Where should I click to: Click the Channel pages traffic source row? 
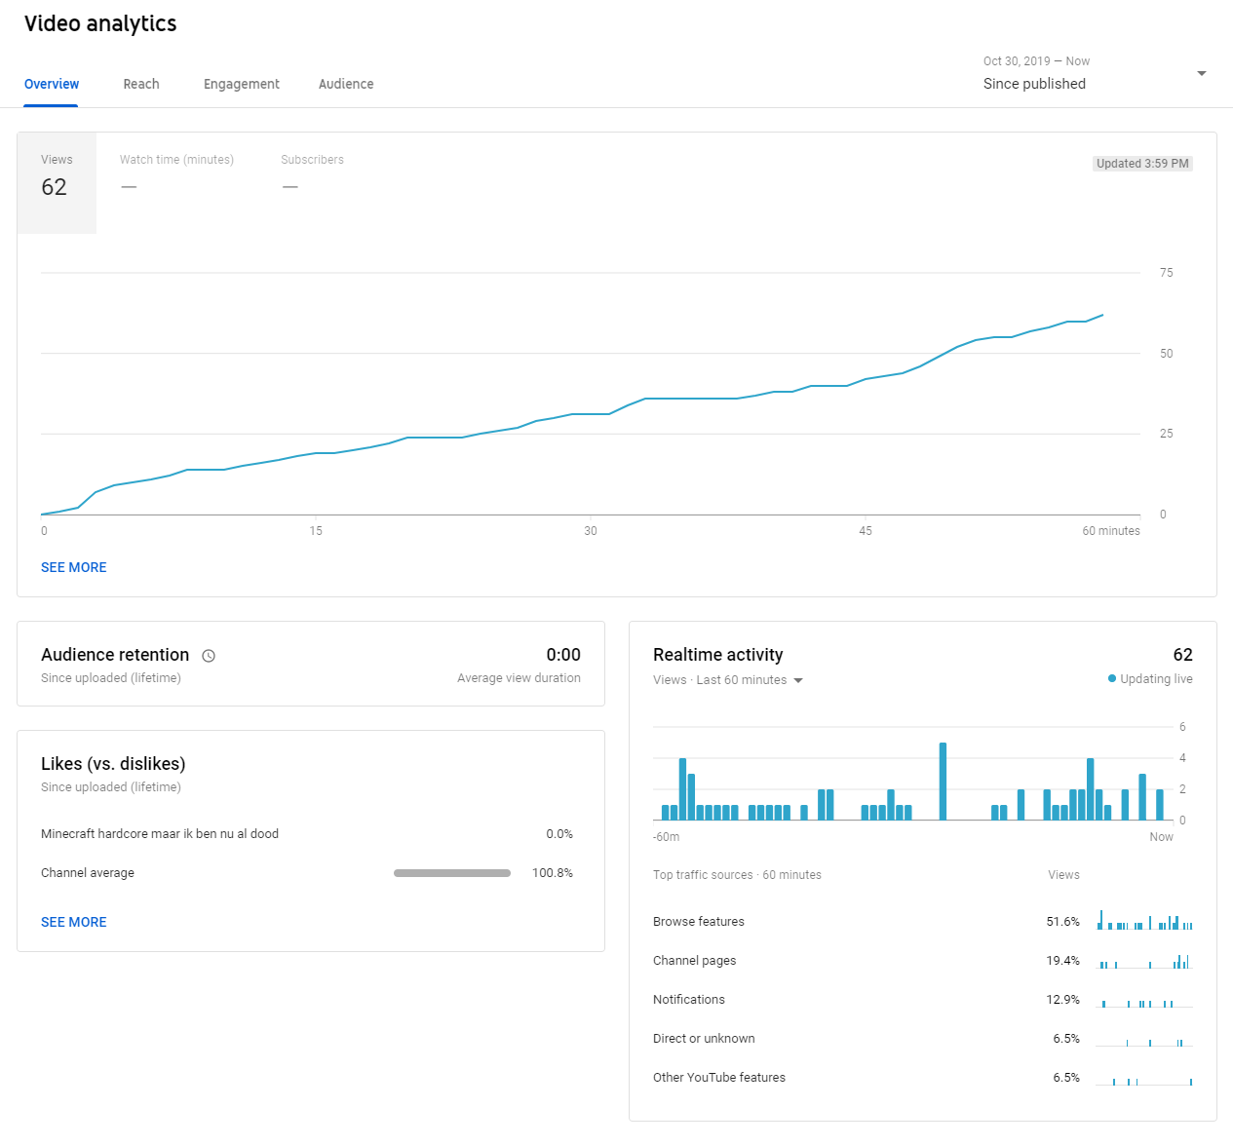tap(695, 961)
